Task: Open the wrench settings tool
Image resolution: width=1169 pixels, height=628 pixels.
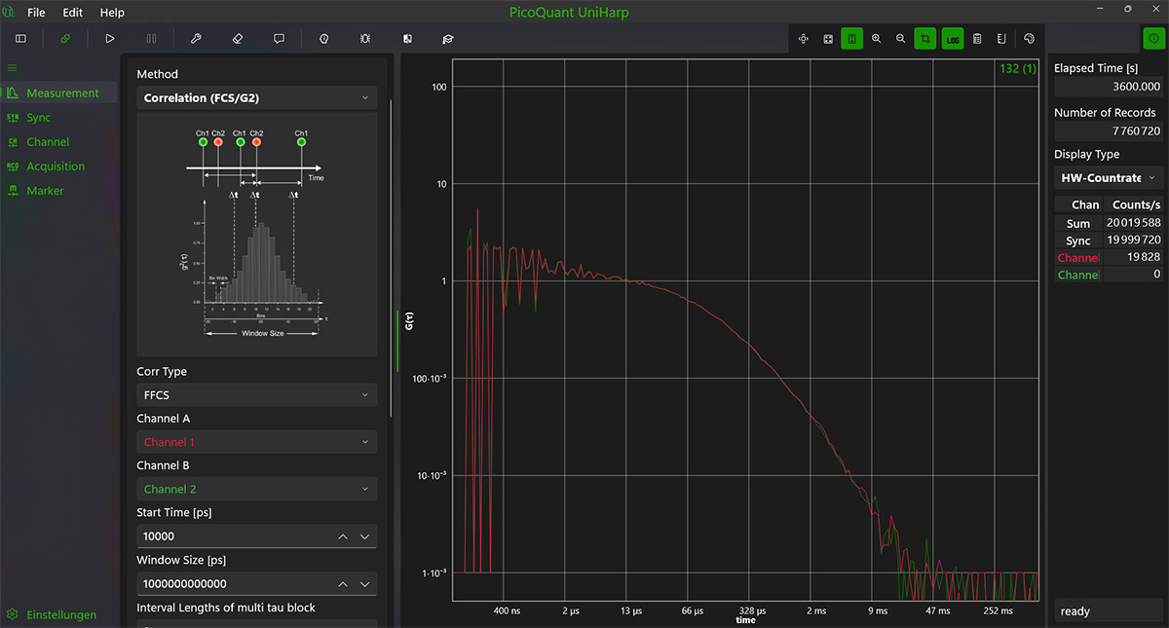Action: click(x=196, y=38)
